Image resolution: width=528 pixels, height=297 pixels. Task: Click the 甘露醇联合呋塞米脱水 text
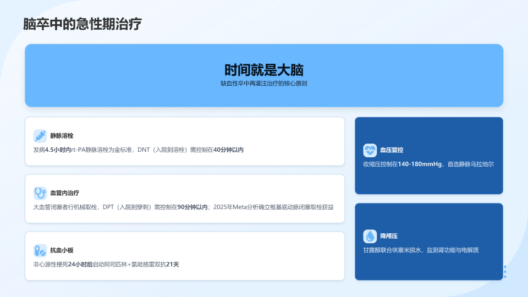coord(421,250)
